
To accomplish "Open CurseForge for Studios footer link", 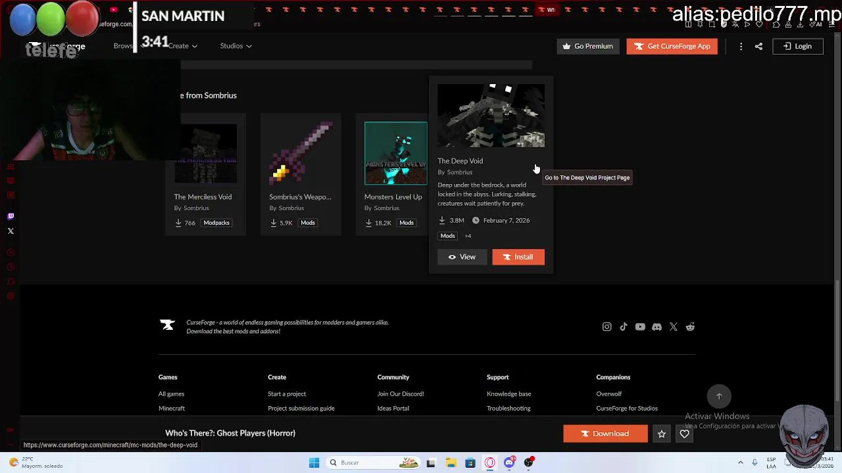I will point(627,409).
